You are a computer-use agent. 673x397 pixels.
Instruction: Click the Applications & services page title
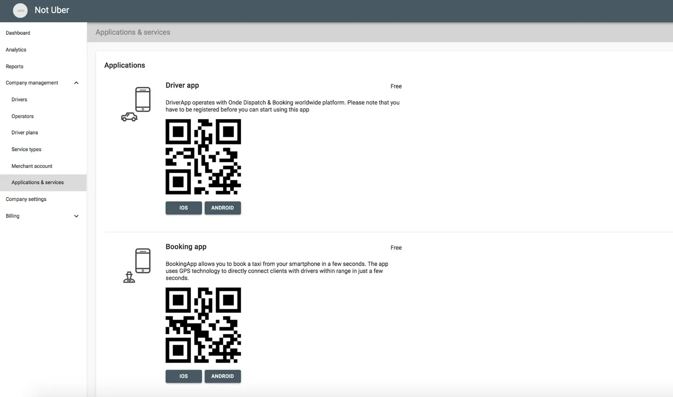point(133,32)
